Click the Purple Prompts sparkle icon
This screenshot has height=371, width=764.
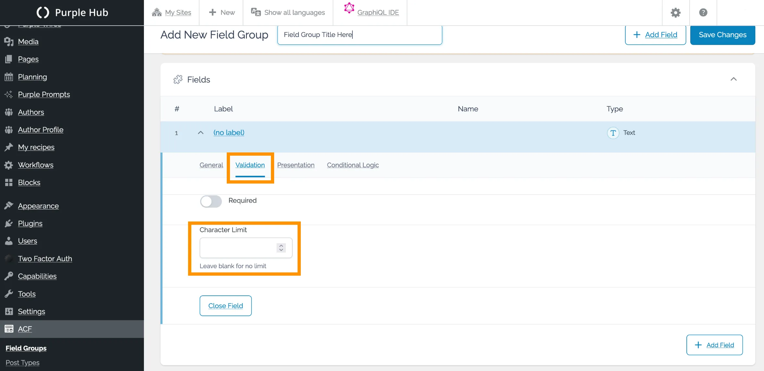point(9,94)
